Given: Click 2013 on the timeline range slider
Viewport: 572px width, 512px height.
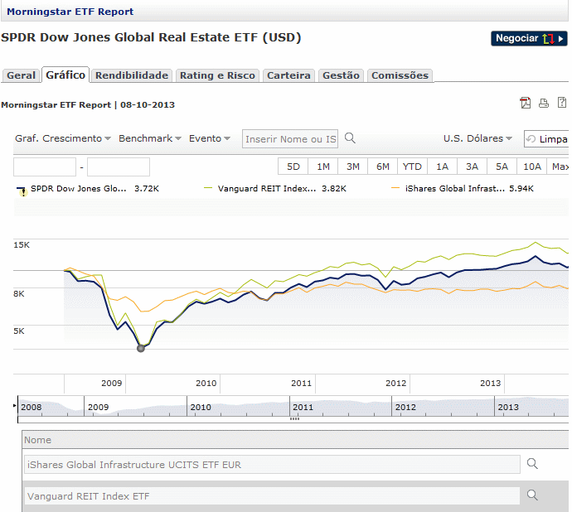Looking at the screenshot, I should point(508,407).
